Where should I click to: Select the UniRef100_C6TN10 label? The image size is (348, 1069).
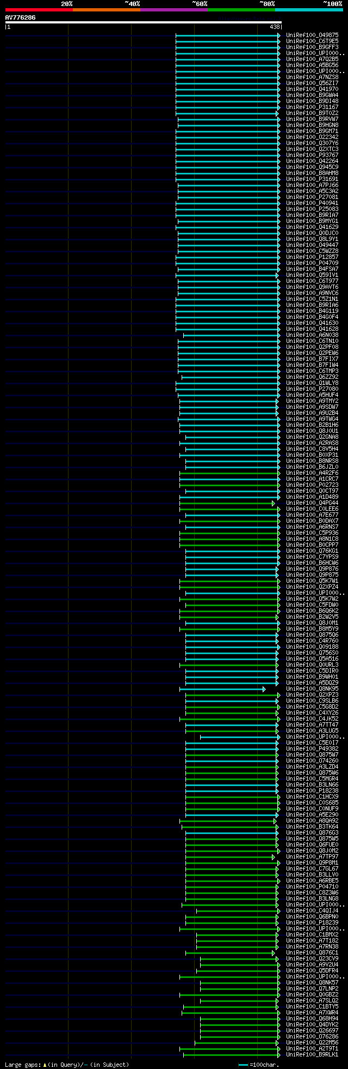pyautogui.click(x=313, y=341)
